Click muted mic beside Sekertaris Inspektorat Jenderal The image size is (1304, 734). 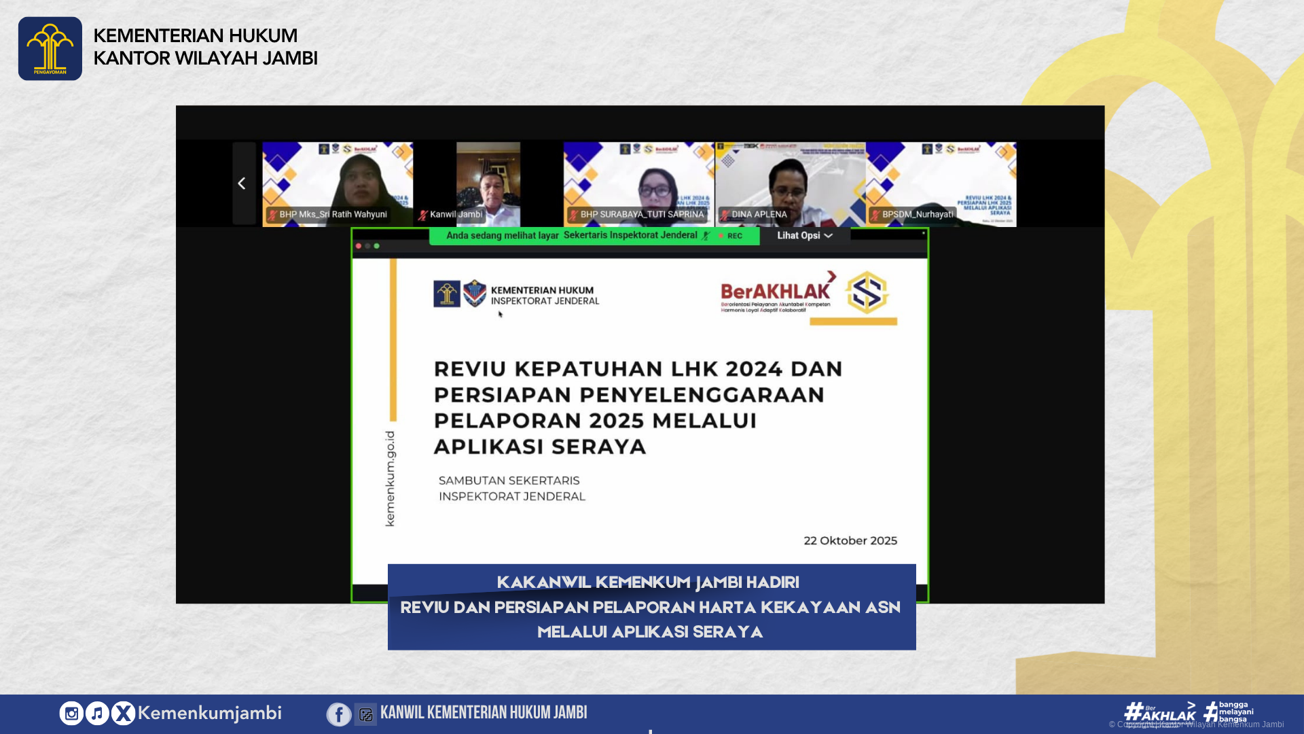click(706, 236)
